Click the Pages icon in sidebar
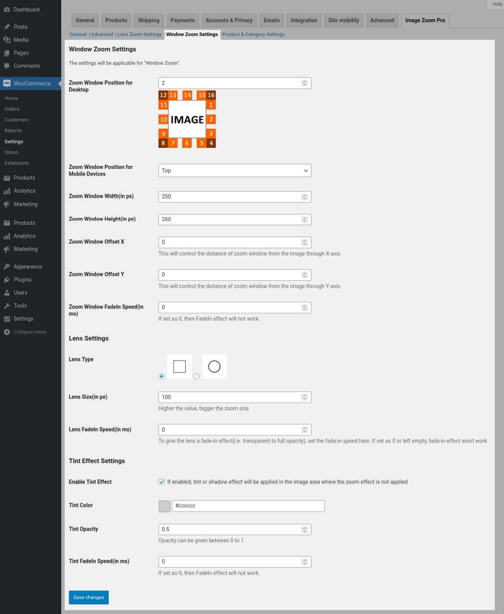This screenshot has height=614, width=504. pos(7,53)
